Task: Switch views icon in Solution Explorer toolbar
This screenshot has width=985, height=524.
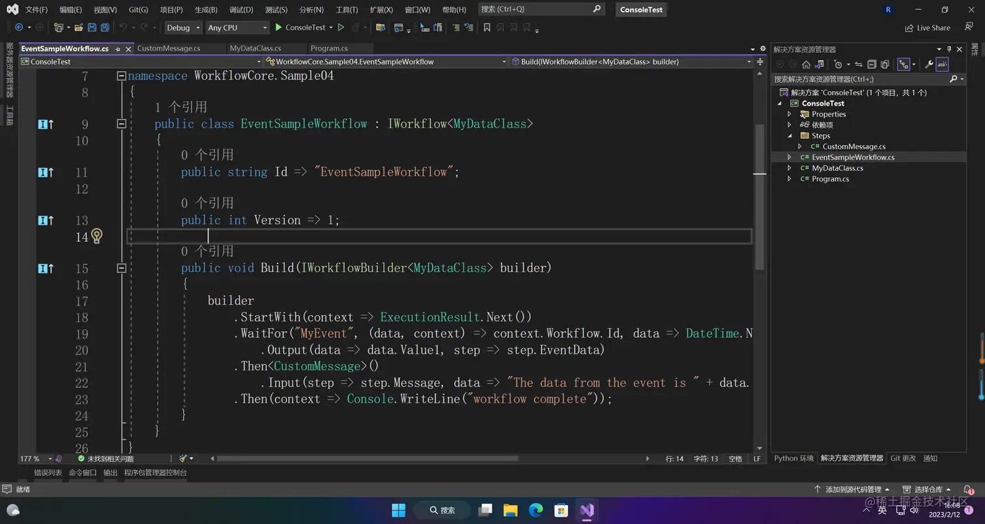Action: click(820, 65)
